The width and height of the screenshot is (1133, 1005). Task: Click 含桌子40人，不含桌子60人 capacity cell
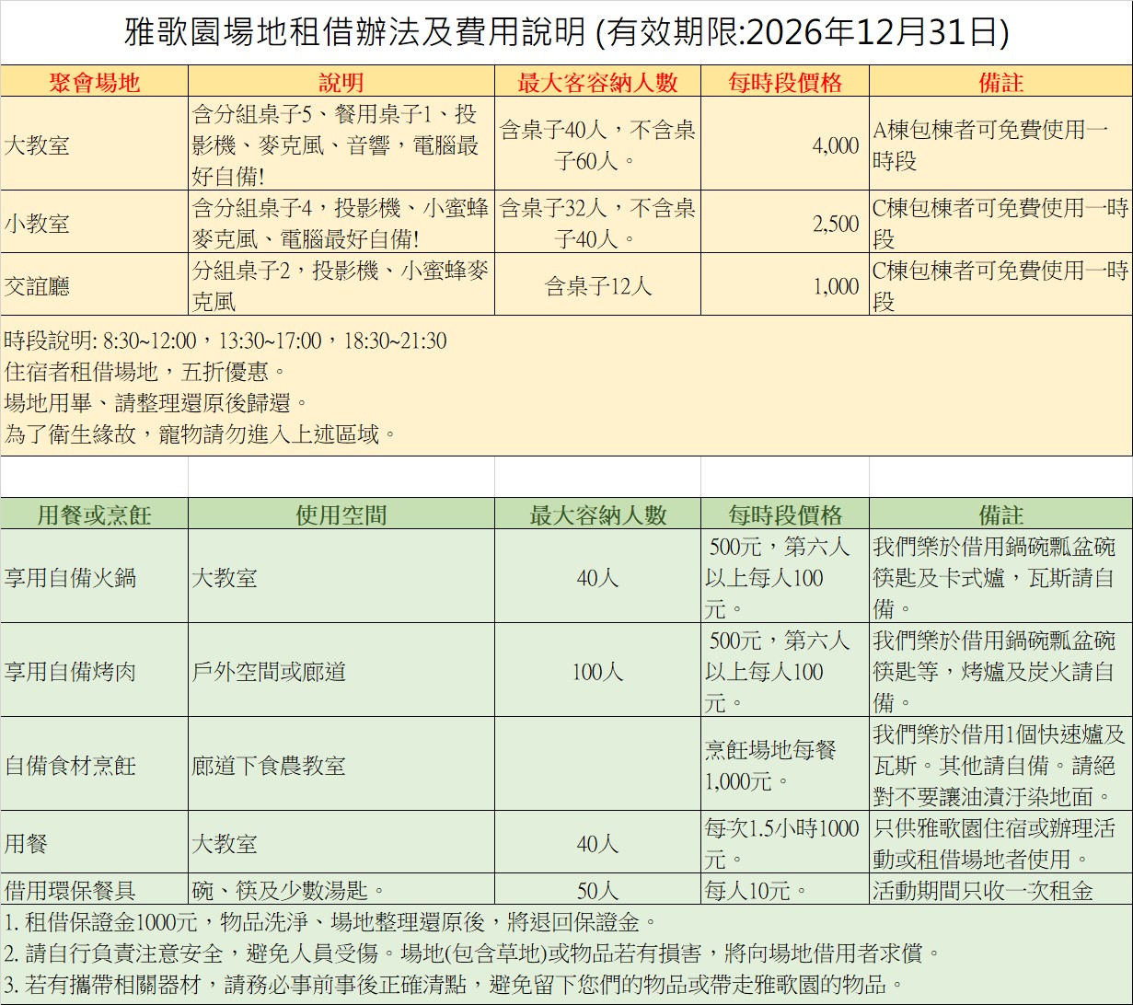[x=597, y=144]
